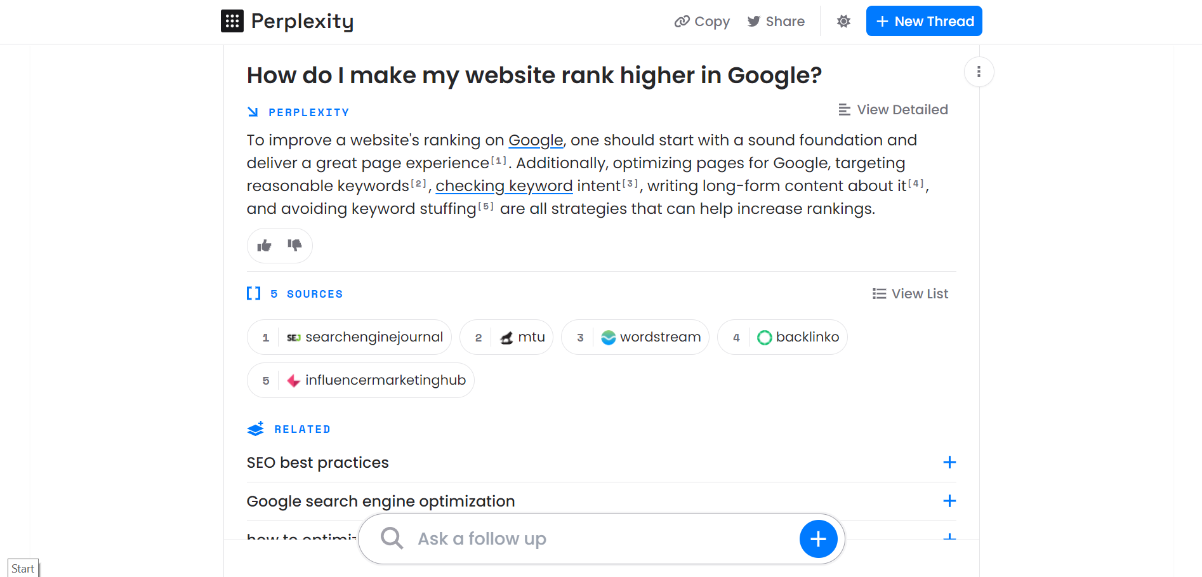Copy the thread link
The image size is (1202, 577).
(x=702, y=22)
